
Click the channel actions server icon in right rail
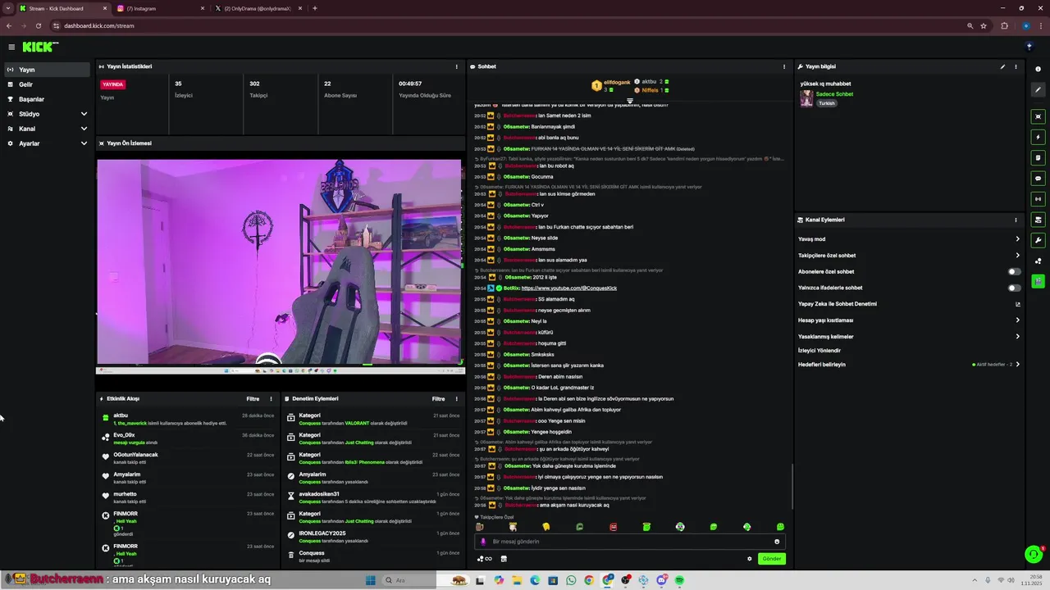(x=1038, y=220)
